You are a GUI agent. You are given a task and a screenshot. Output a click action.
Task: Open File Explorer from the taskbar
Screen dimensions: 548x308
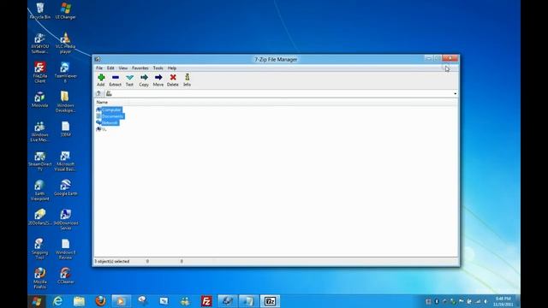tap(79, 301)
